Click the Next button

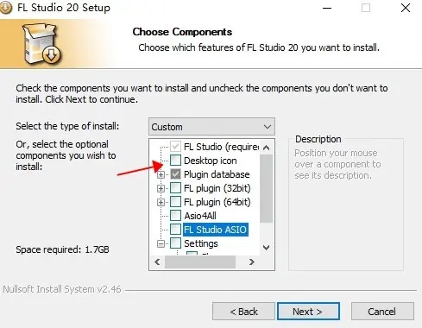(308, 311)
